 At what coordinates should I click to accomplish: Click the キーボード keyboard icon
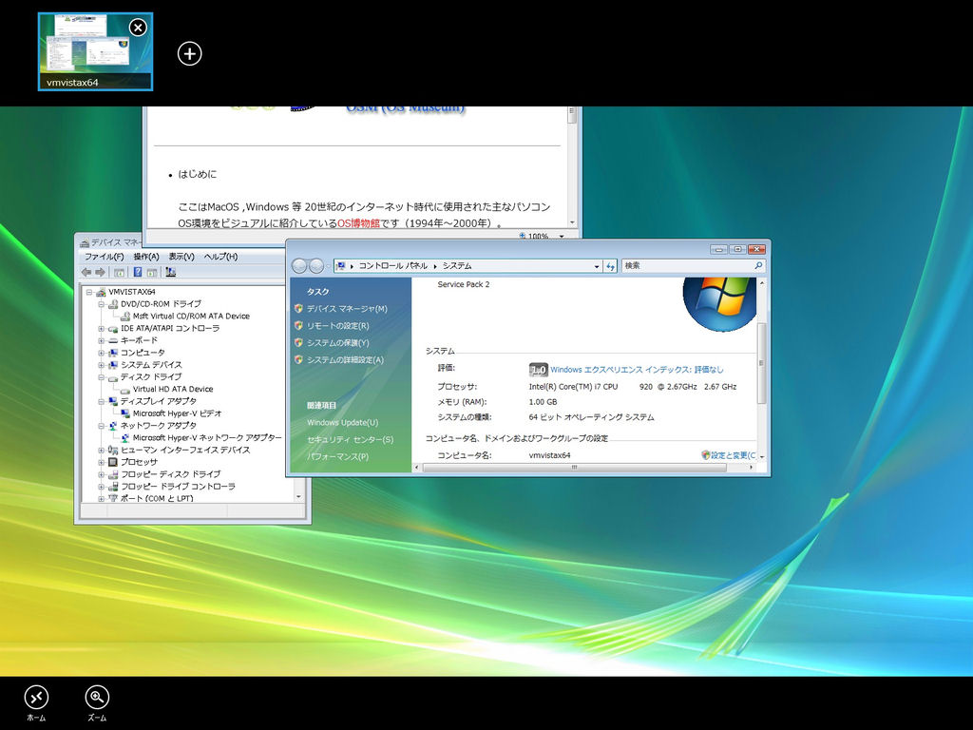point(113,341)
